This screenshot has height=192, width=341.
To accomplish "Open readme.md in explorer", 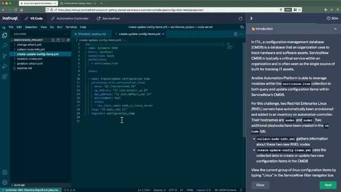I will (40, 68).
